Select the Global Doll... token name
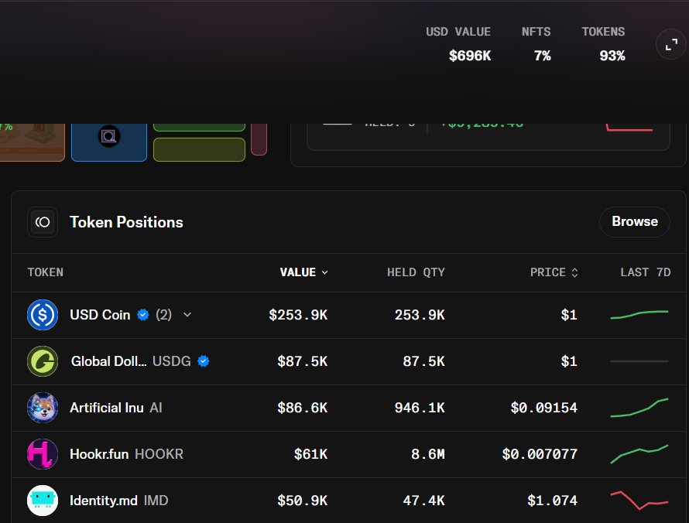The height and width of the screenshot is (523, 689). coord(108,361)
